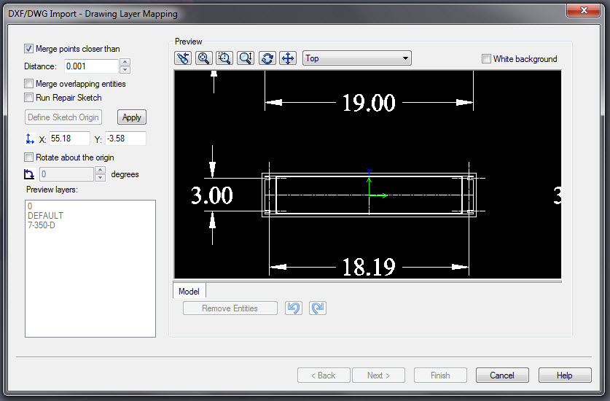The image size is (610, 401).
Task: Click the Previous View icon in preview toolbar
Action: [183, 58]
